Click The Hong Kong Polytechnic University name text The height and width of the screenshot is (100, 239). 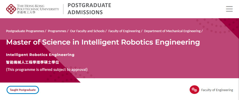[38, 8]
